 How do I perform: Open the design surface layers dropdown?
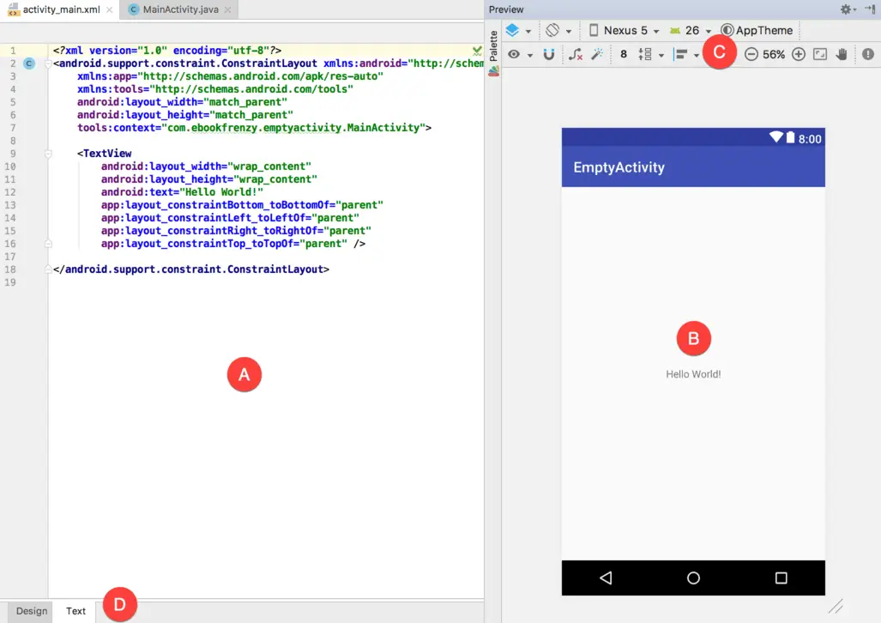[517, 30]
